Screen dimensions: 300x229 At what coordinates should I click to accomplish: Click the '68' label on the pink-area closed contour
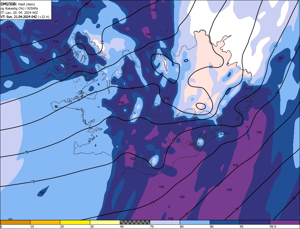tap(211, 67)
